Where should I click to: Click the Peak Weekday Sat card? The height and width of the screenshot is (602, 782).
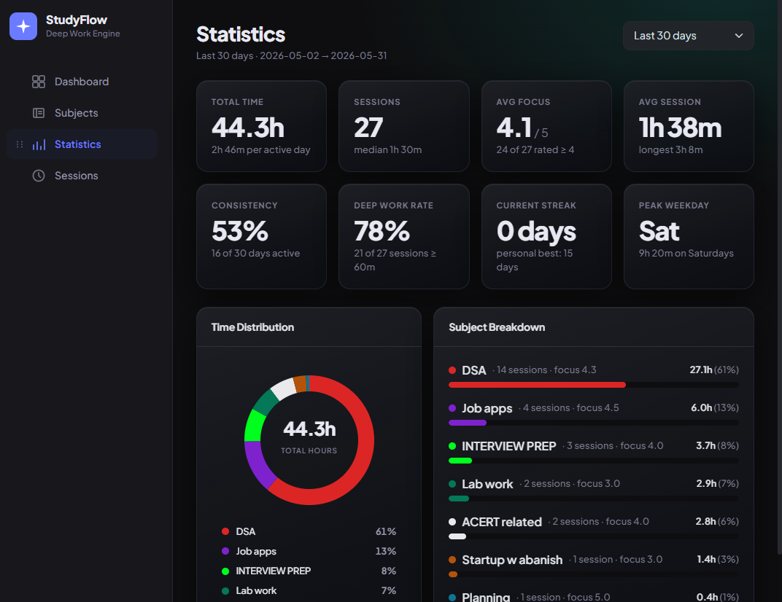(689, 237)
